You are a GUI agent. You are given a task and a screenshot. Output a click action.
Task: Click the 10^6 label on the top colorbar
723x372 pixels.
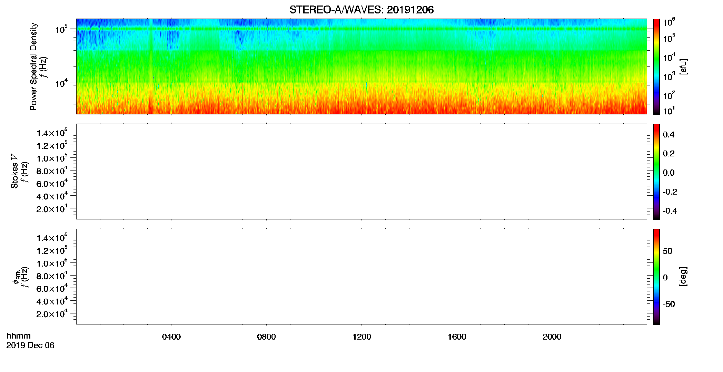pyautogui.click(x=669, y=22)
